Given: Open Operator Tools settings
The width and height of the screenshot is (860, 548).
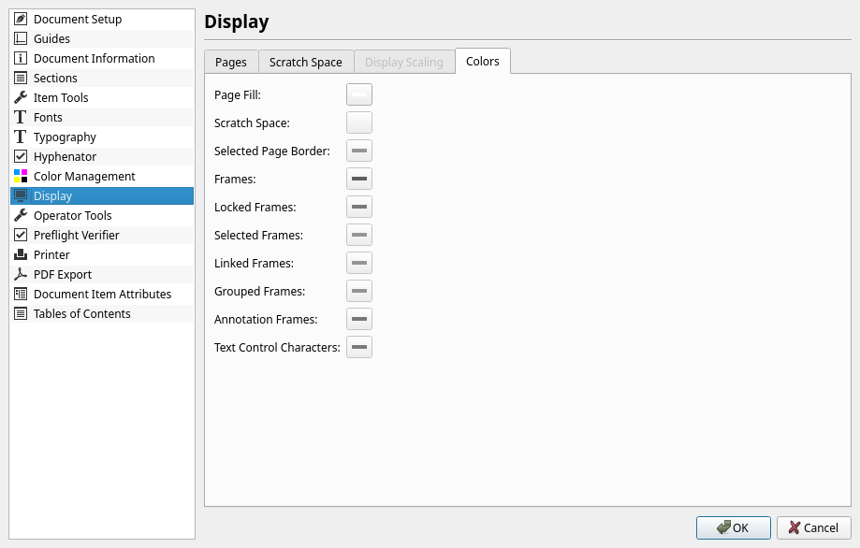Looking at the screenshot, I should [x=72, y=215].
